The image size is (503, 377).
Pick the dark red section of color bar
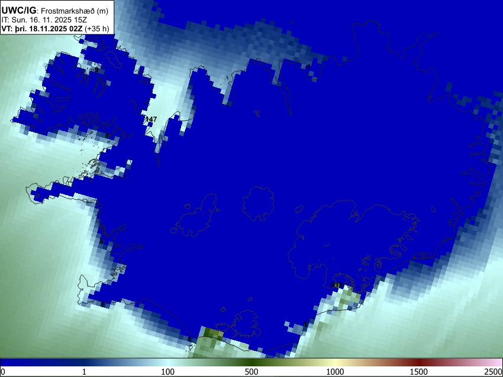pos(418,362)
